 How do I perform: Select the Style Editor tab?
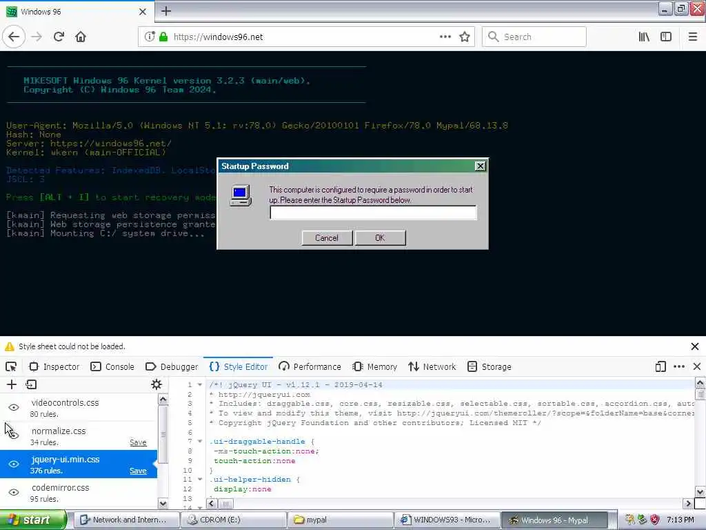point(239,367)
